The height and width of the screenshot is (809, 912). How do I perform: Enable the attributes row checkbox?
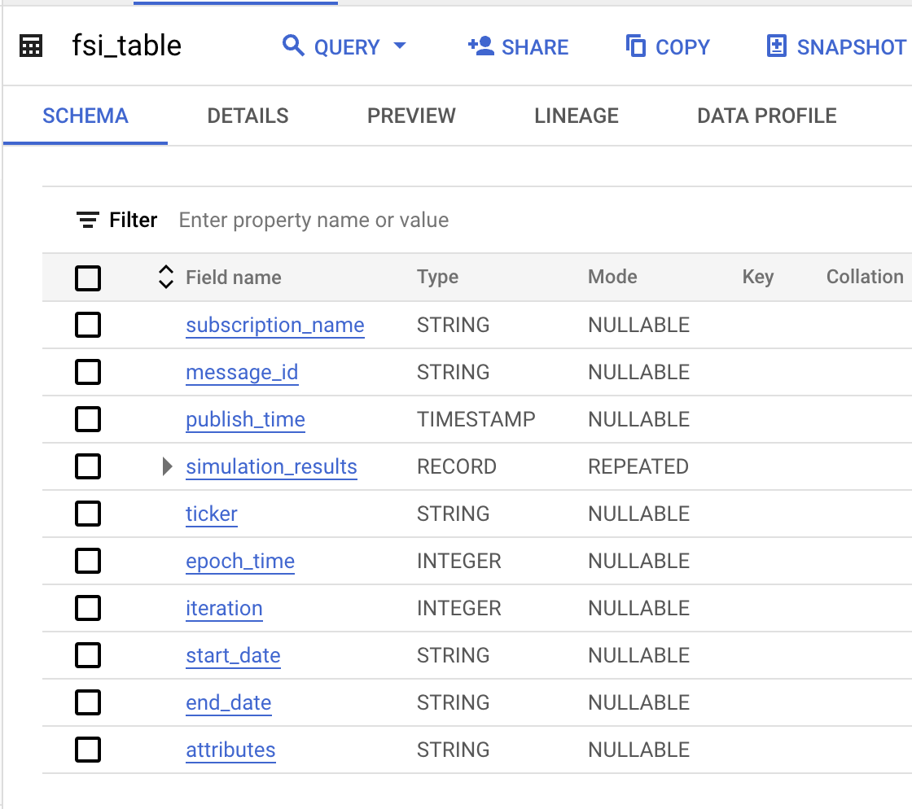(88, 750)
